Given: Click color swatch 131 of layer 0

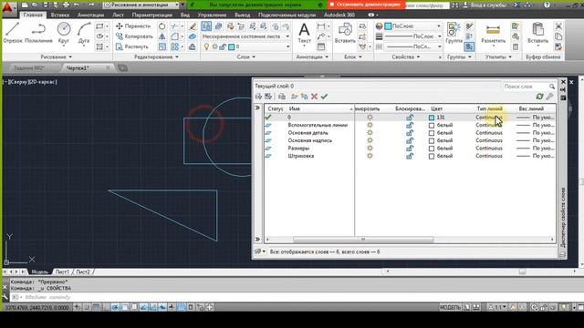Looking at the screenshot, I should coord(432,118).
